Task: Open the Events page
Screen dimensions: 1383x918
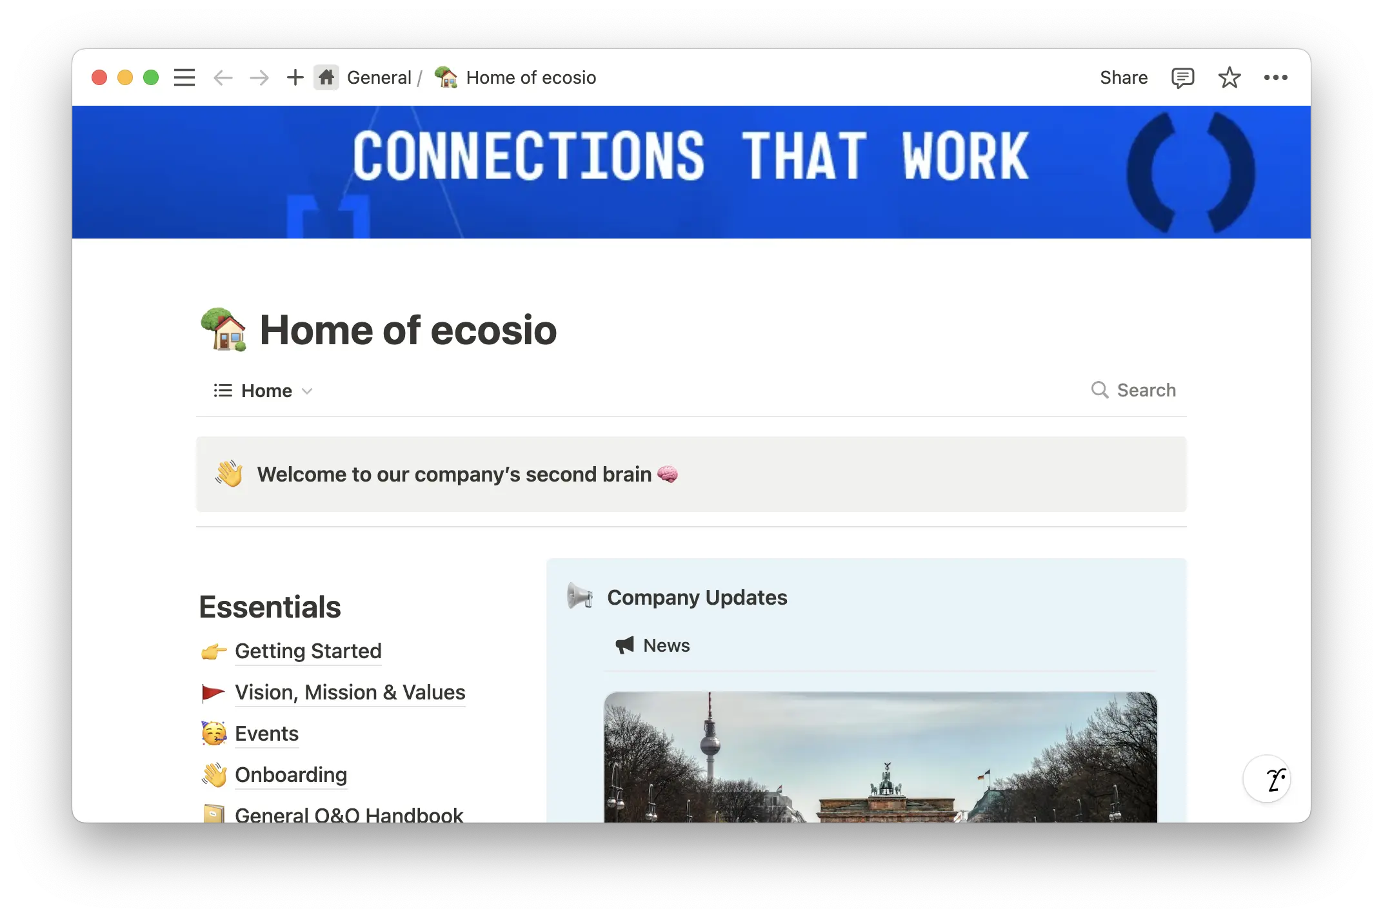Action: (x=266, y=734)
